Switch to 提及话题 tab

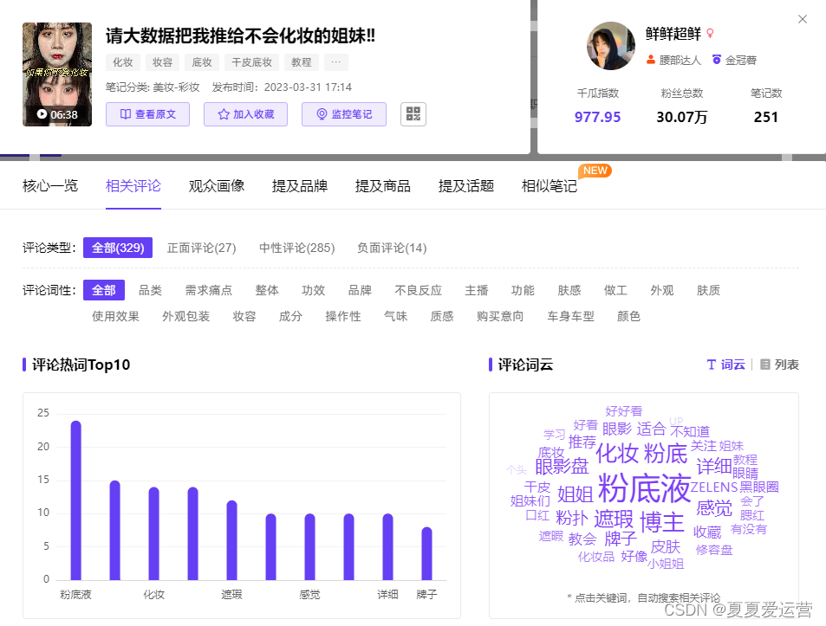click(466, 185)
